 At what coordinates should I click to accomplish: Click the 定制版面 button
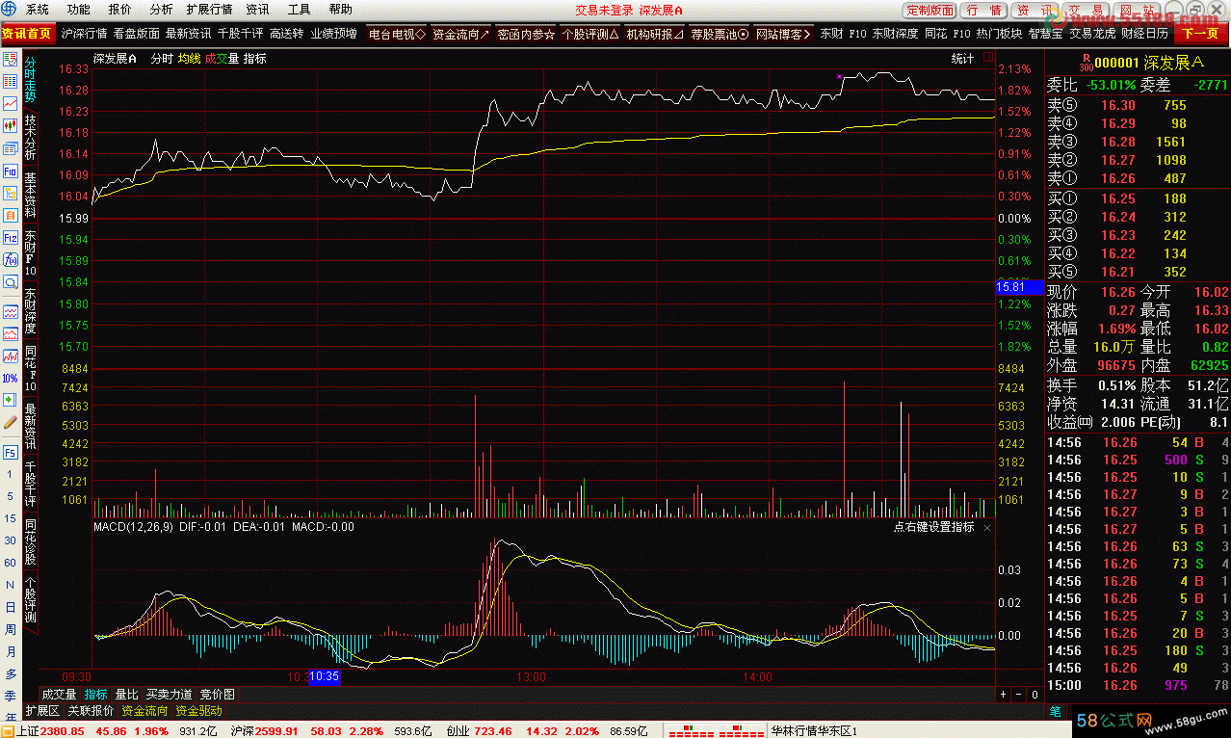click(930, 11)
